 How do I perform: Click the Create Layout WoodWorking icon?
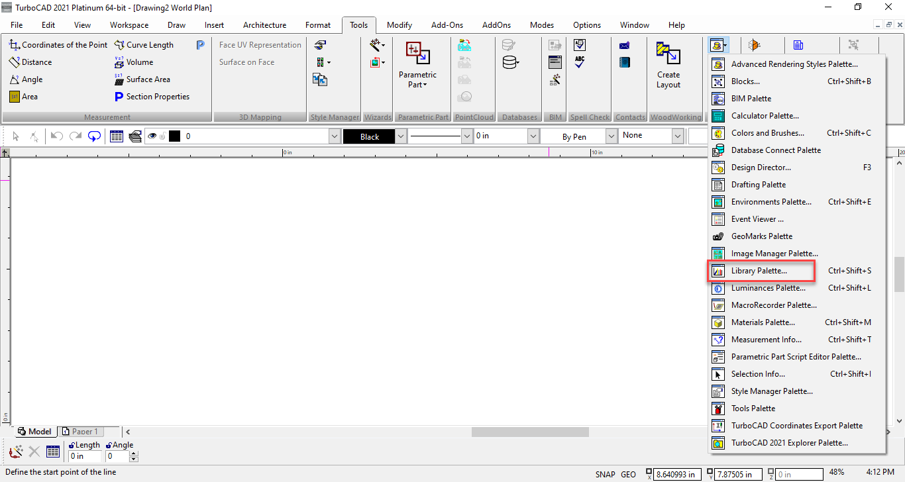point(668,53)
